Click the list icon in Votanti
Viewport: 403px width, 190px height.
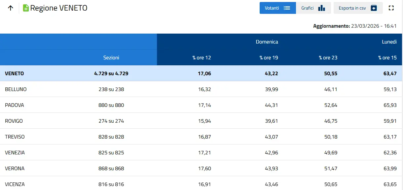287,8
